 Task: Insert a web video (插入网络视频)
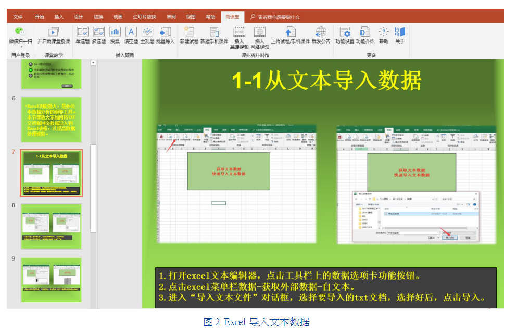point(260,38)
